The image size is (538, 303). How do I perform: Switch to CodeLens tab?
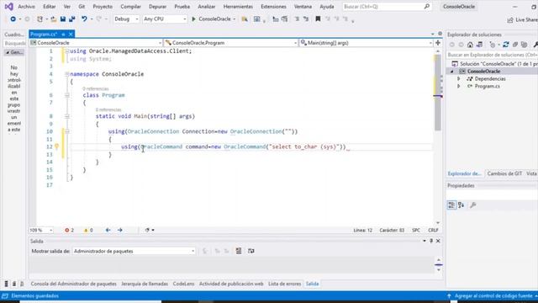(x=183, y=284)
